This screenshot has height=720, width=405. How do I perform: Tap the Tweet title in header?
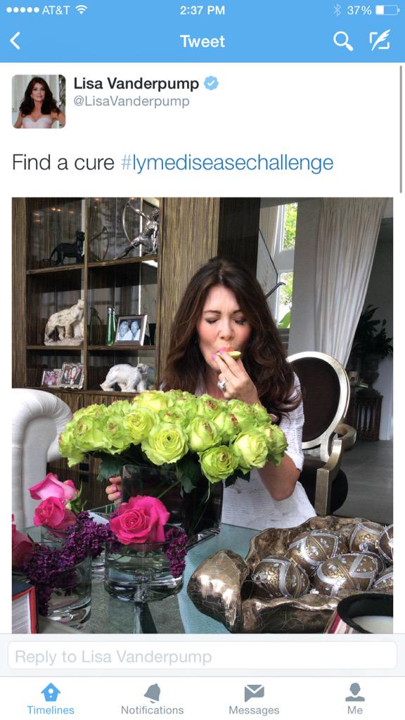click(202, 41)
